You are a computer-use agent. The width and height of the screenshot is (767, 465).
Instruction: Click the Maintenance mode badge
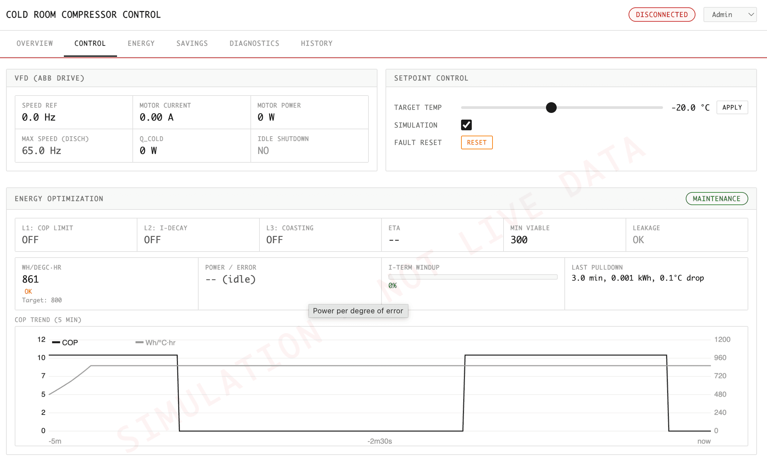pos(717,199)
